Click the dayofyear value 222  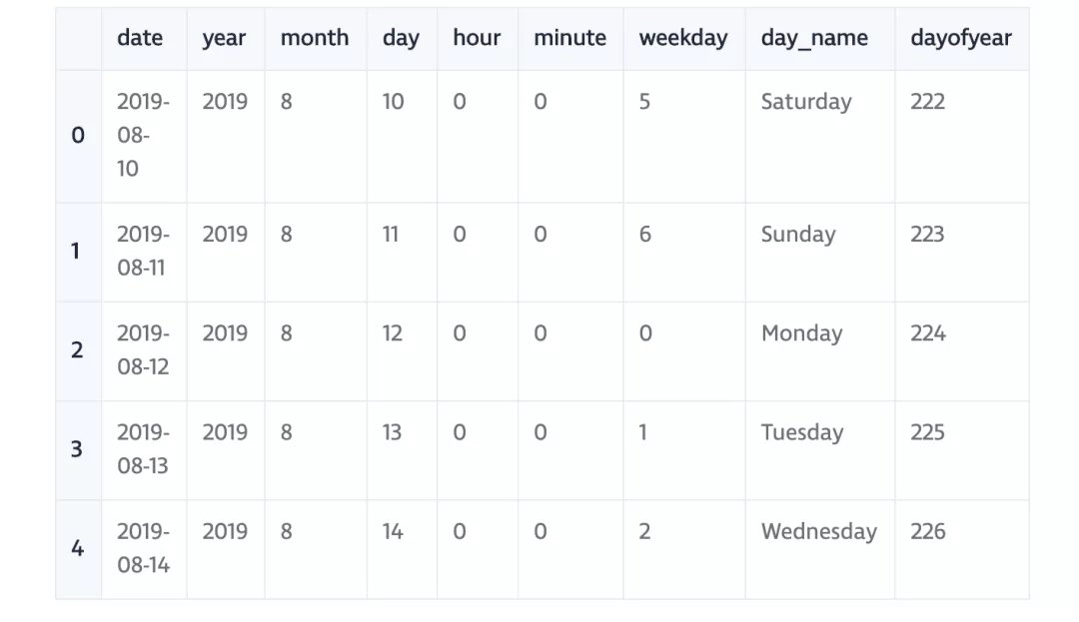coord(927,102)
